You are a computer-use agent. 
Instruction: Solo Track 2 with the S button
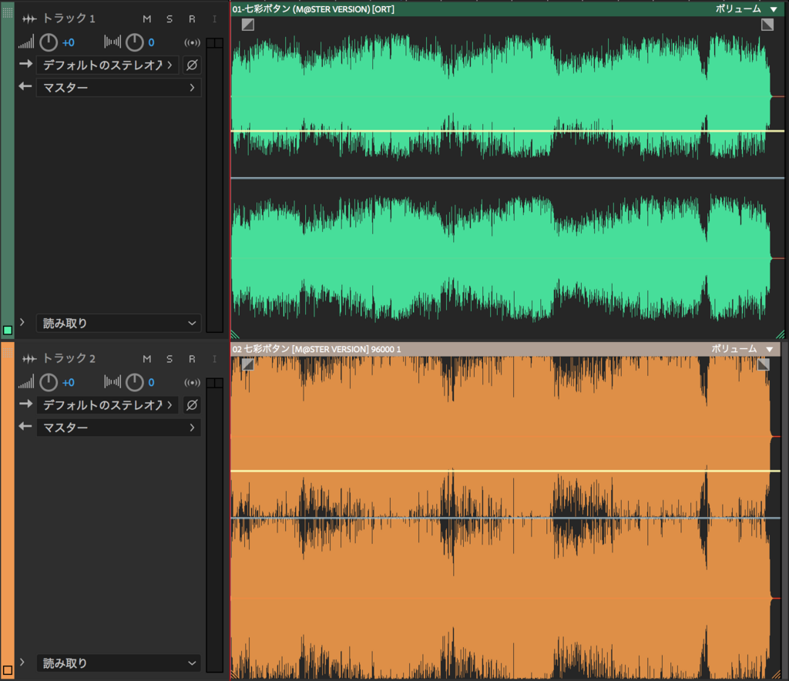coord(170,359)
